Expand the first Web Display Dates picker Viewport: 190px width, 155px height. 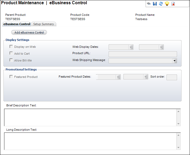click(x=131, y=47)
